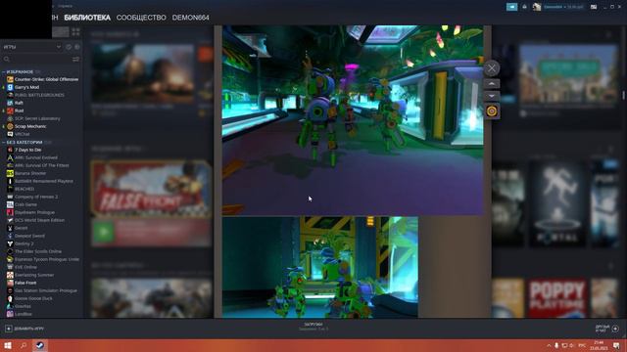Open the Portal game cover

[557, 203]
